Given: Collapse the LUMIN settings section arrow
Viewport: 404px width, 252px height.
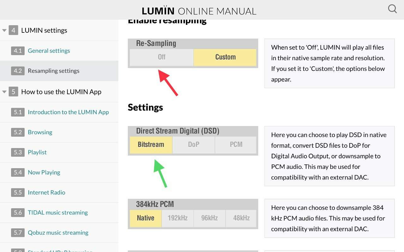Looking at the screenshot, I should tap(4, 31).
